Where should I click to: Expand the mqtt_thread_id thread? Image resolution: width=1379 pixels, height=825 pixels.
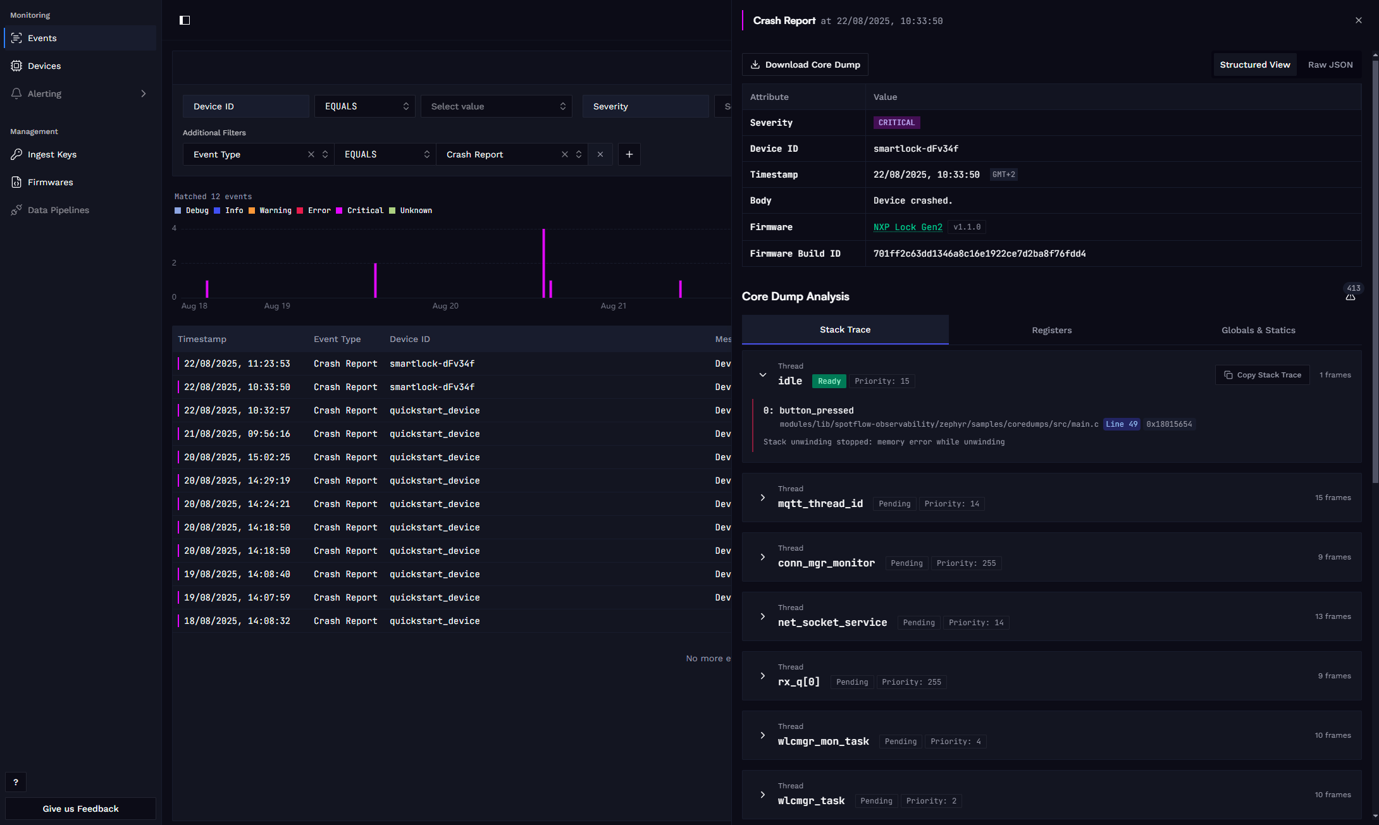763,498
